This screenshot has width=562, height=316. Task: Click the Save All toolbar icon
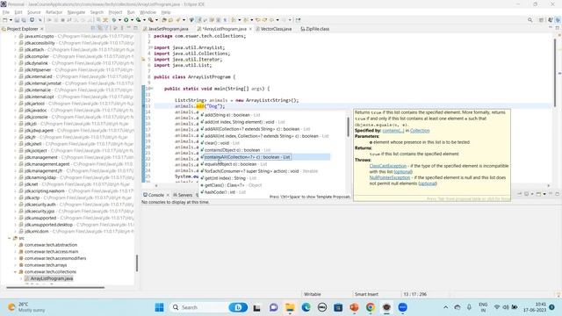[24, 20]
